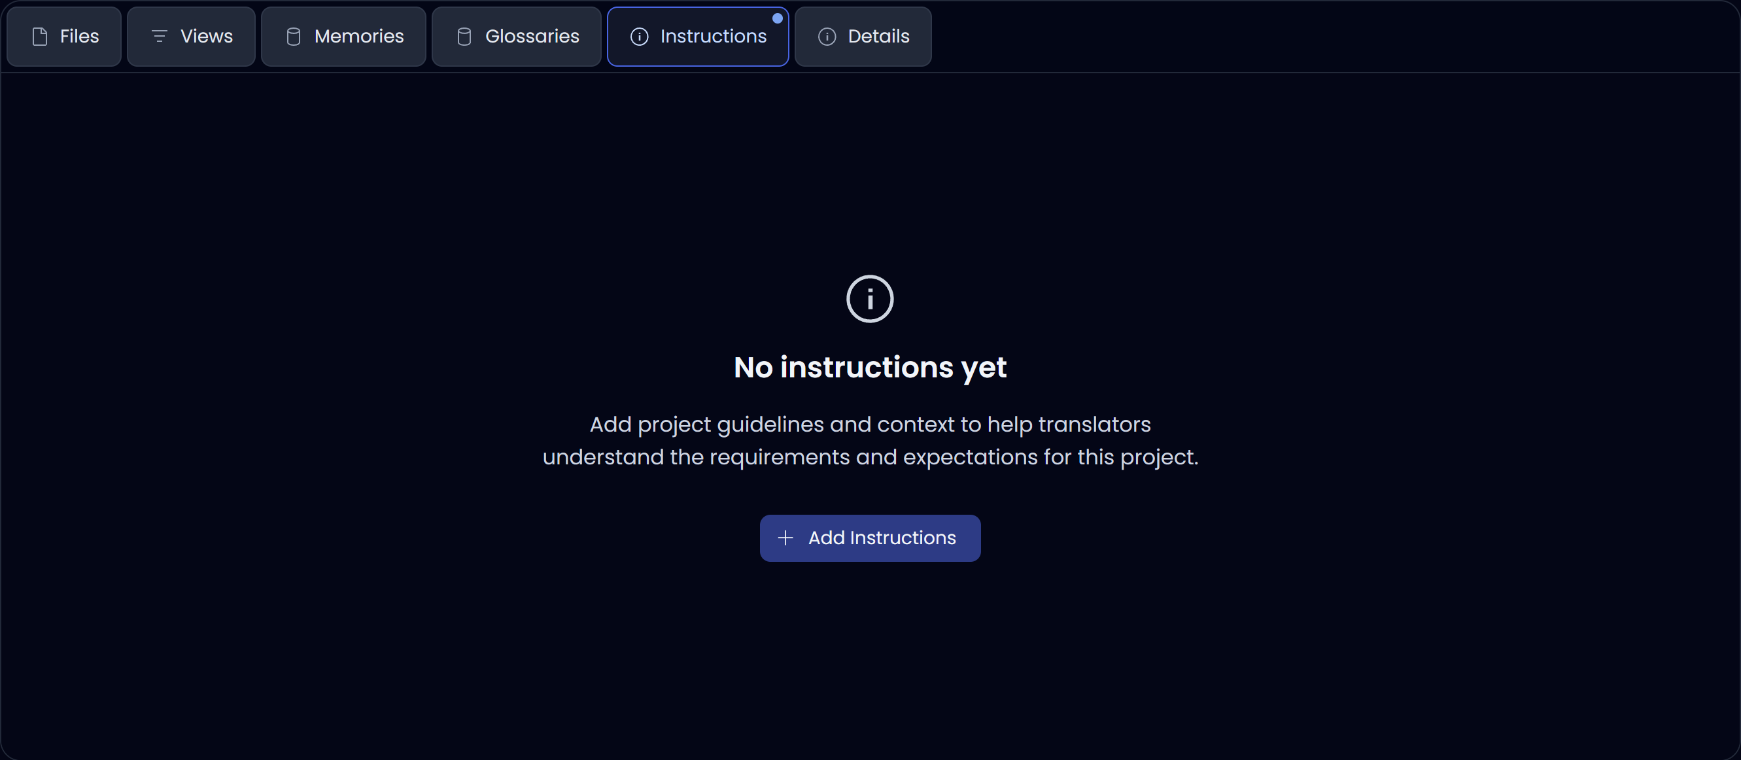Click the cylinder icon beside Glossaries
Image resolution: width=1741 pixels, height=760 pixels.
pos(464,37)
